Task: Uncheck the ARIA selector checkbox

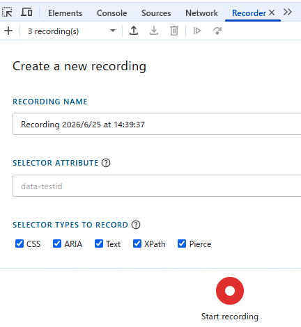Action: [x=57, y=244]
